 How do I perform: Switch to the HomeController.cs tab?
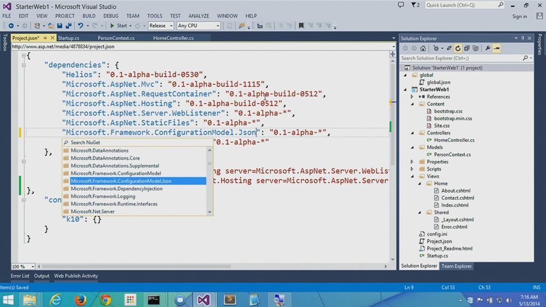pyautogui.click(x=173, y=38)
